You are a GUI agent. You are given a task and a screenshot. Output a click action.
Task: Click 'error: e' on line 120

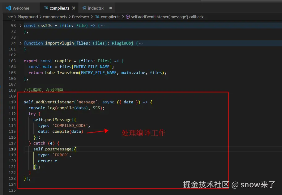point(48,161)
